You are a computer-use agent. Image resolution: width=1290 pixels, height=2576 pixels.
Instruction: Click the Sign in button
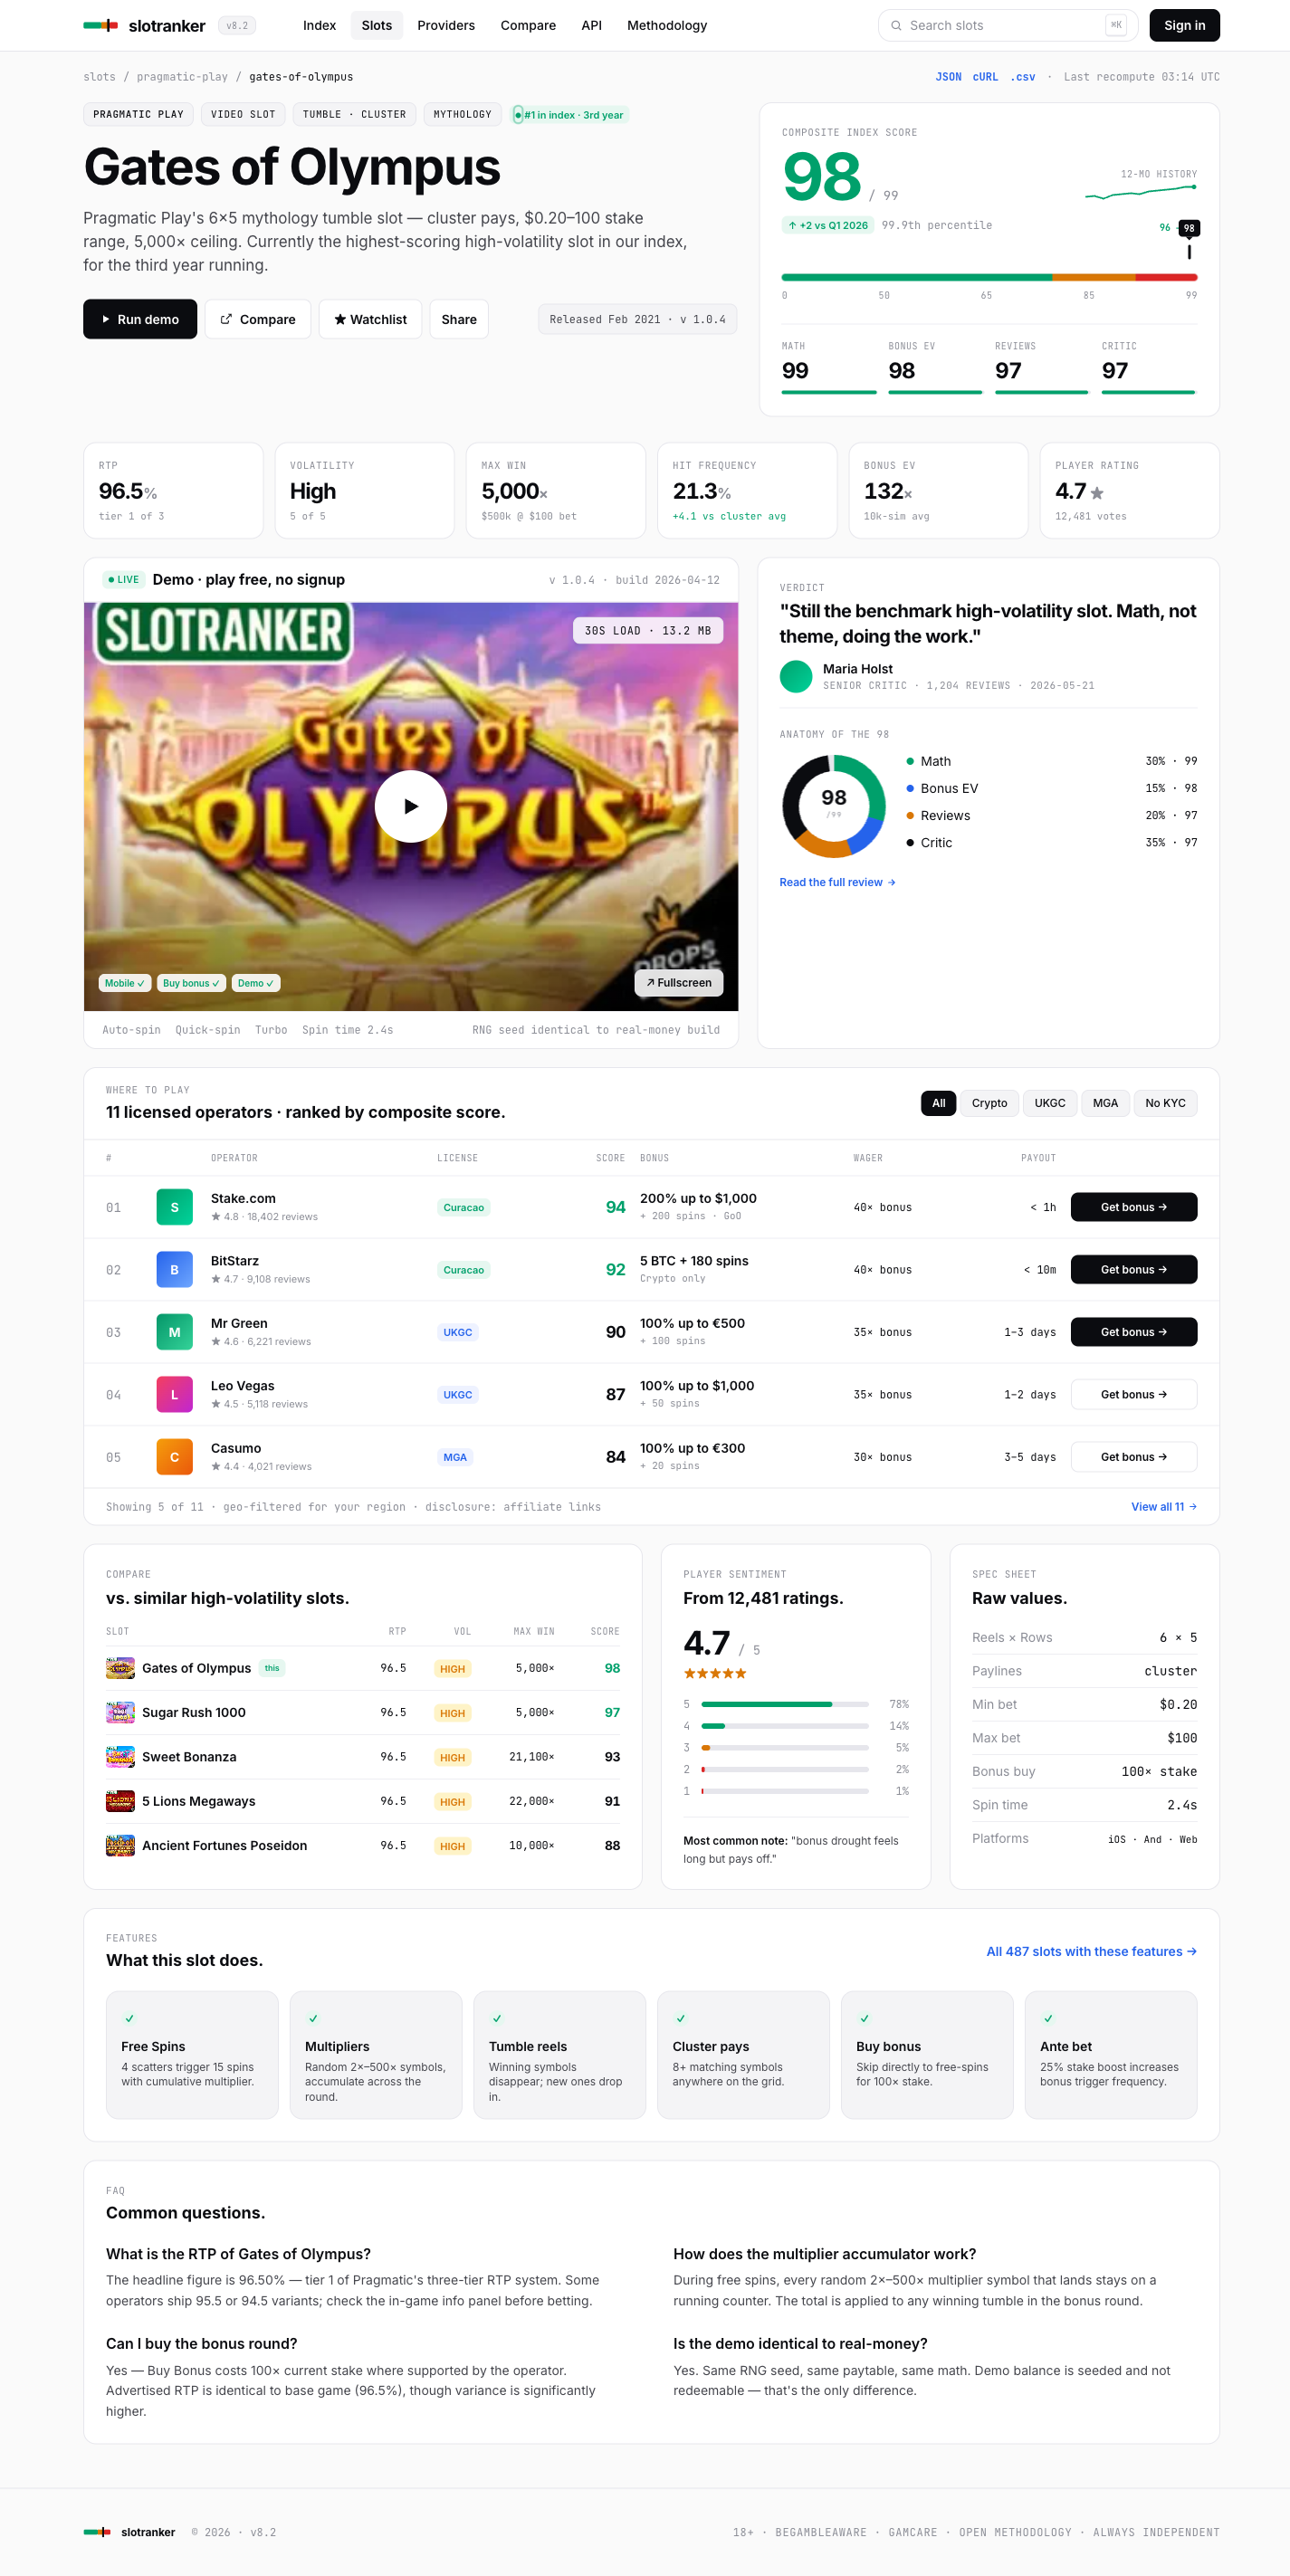coord(1184,25)
